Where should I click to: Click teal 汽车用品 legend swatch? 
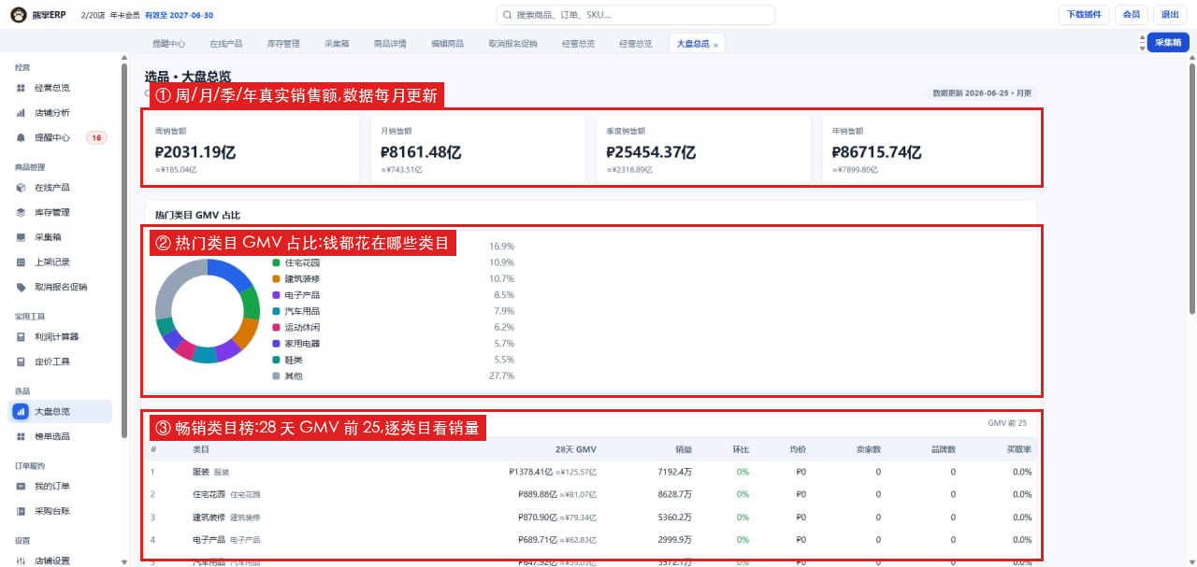[x=276, y=311]
